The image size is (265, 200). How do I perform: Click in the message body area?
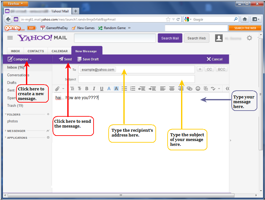pos(140,142)
